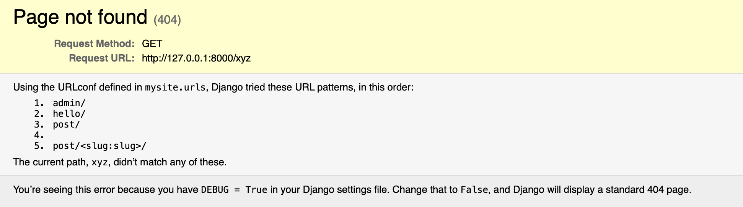Click the post/<slug:slug>/ URL pattern
Viewport: 743px width, 207px height.
tap(99, 146)
